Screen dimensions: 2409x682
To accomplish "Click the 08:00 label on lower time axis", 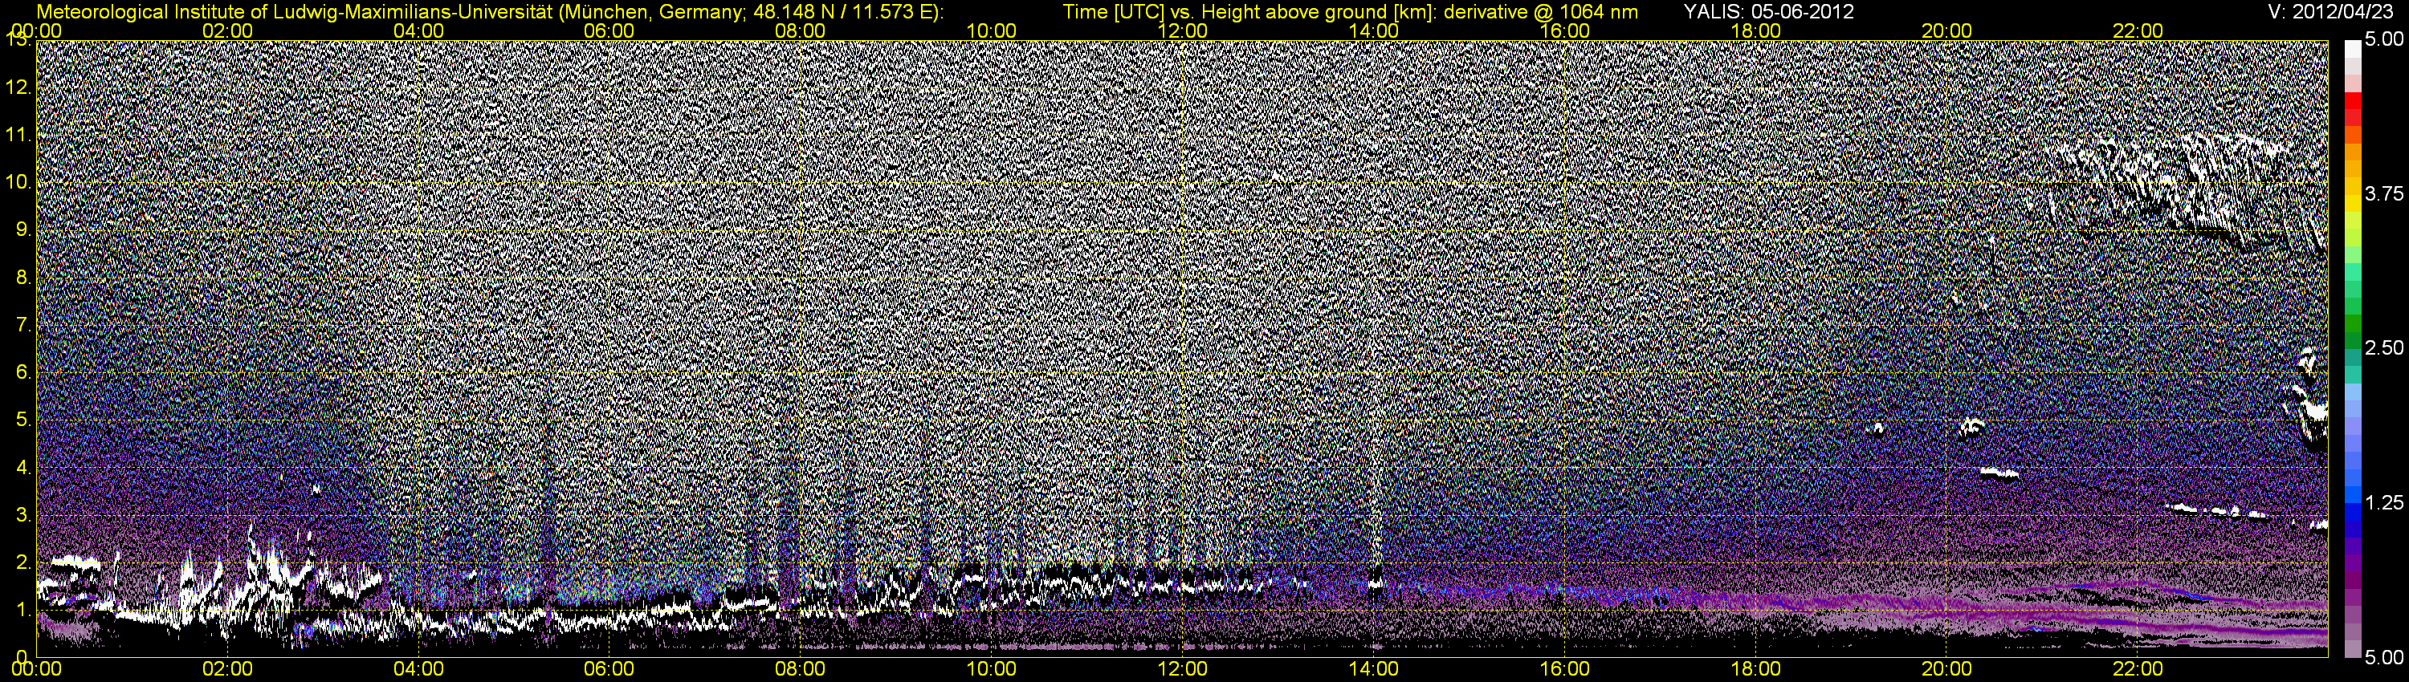I will tap(801, 669).
